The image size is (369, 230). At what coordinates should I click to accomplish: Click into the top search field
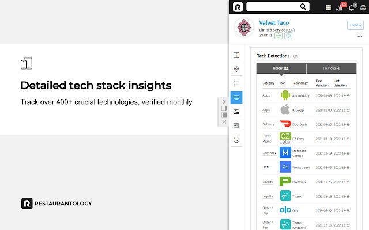pos(278,7)
